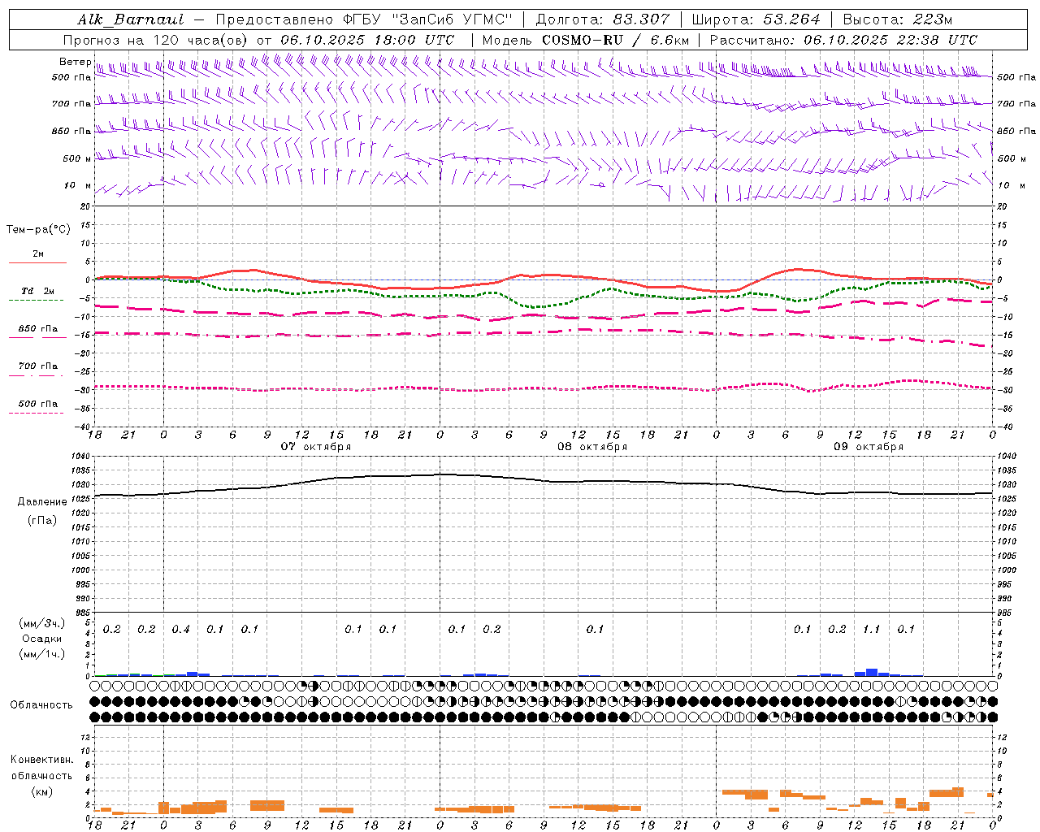Click the Рассчитано: 06.10.2025 22:38 UTC text
This screenshot has height=832, width=1040.
843,40
